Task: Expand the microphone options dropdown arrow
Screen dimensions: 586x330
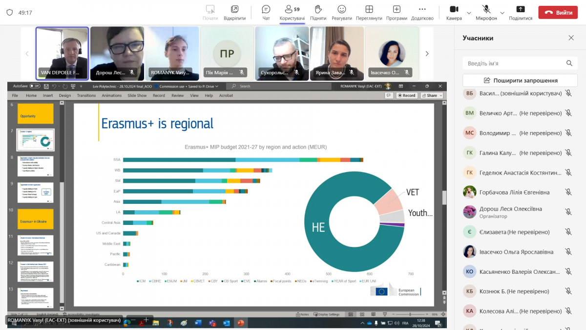Action: point(502,13)
